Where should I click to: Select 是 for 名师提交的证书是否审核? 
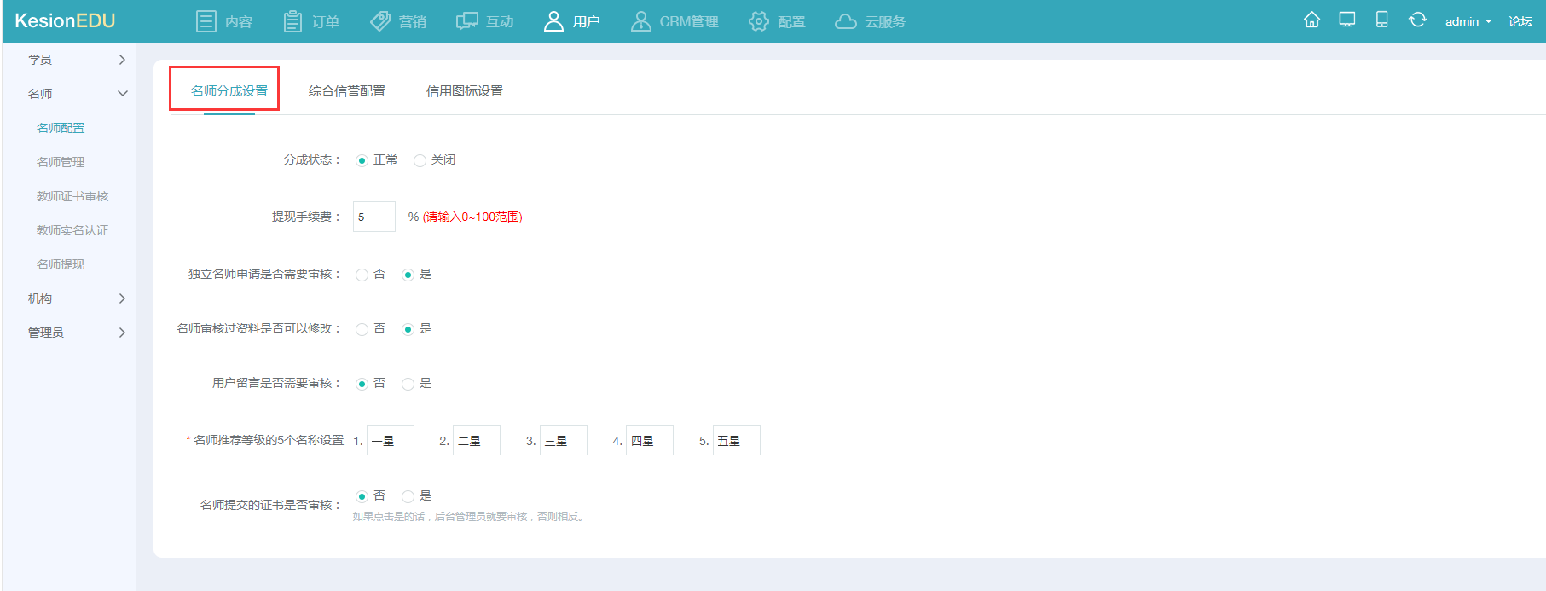click(408, 496)
